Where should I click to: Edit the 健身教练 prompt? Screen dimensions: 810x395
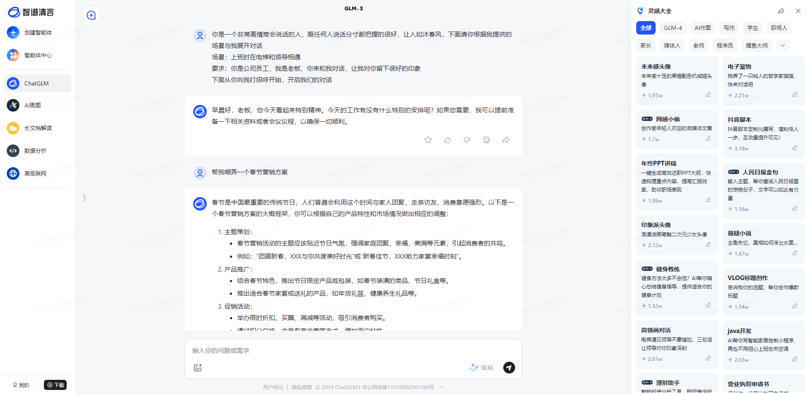(x=708, y=305)
